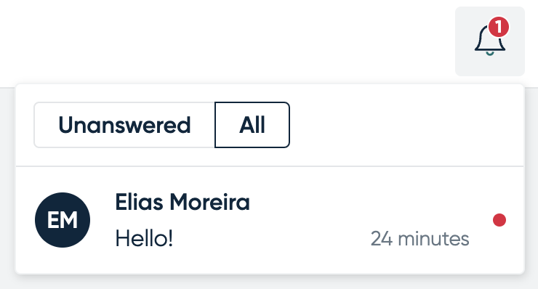Toggle the Unanswered/All segmented control to Unanswered
The height and width of the screenshot is (289, 538).
(x=124, y=125)
